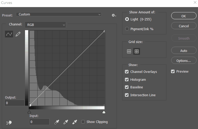Activate the on-image adjustment hand tool
This screenshot has width=198, height=129.
pos(9,122)
